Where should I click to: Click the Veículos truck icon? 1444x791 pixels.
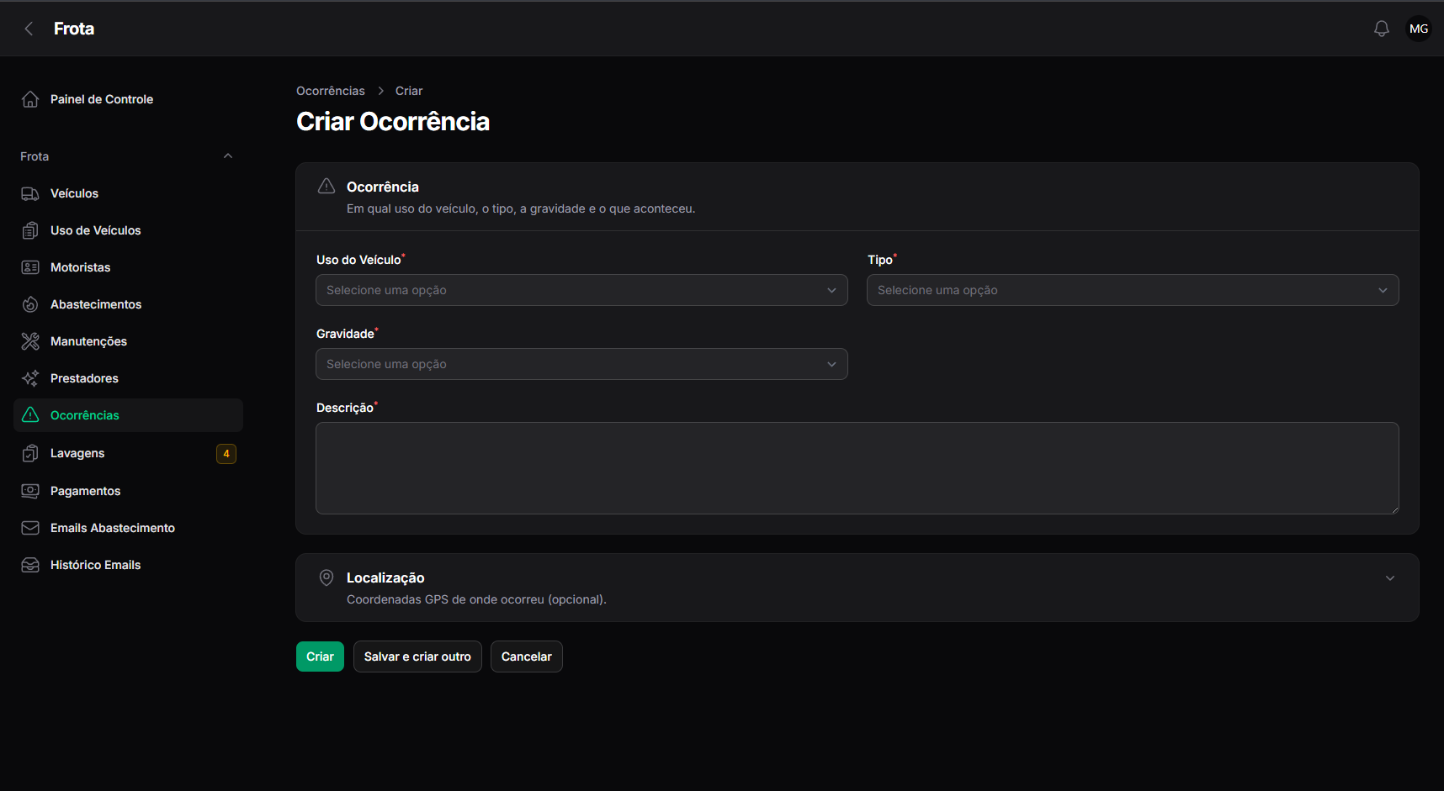30,193
